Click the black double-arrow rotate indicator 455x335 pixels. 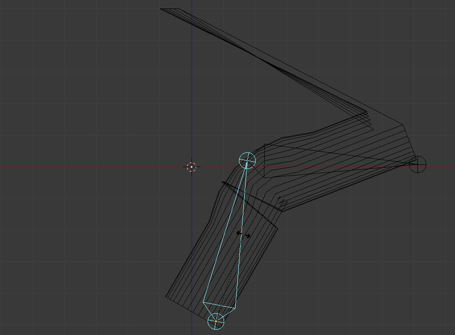click(x=243, y=234)
